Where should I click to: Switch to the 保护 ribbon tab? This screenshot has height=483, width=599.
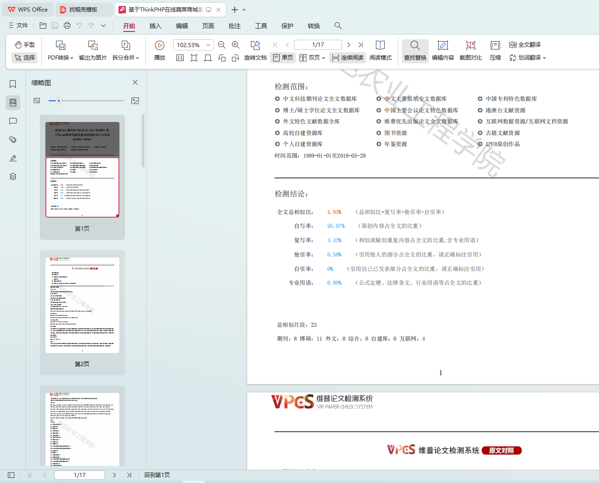pyautogui.click(x=287, y=26)
